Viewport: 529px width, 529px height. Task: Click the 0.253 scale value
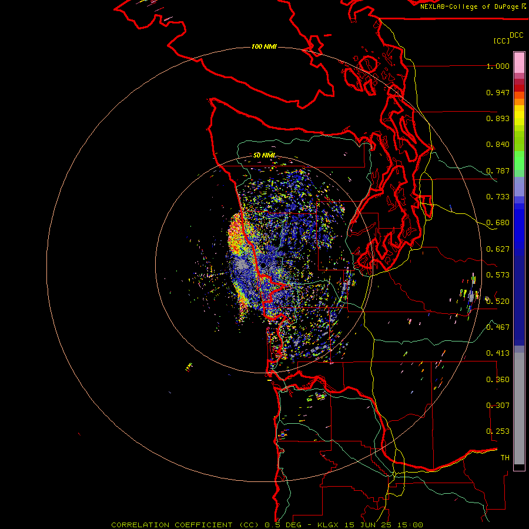[498, 431]
